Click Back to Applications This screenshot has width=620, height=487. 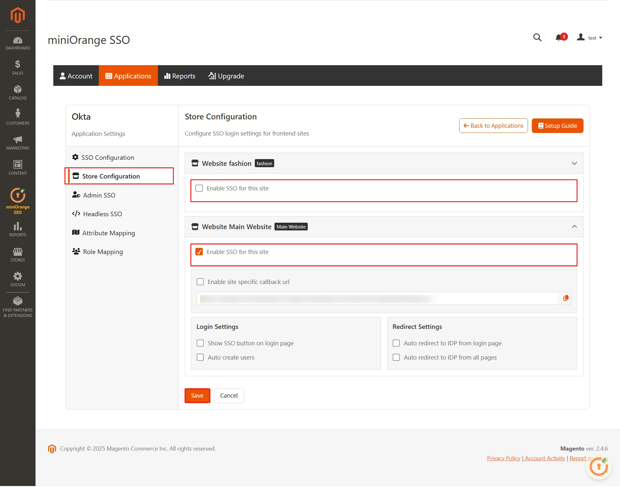click(x=493, y=126)
